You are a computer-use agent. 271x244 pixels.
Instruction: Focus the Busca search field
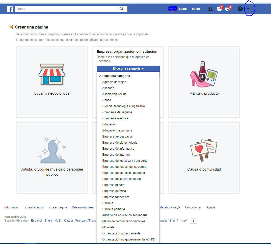click(66, 9)
